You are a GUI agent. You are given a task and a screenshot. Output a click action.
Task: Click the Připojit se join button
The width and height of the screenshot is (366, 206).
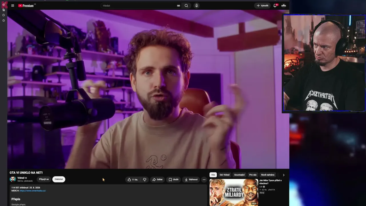coord(44,179)
